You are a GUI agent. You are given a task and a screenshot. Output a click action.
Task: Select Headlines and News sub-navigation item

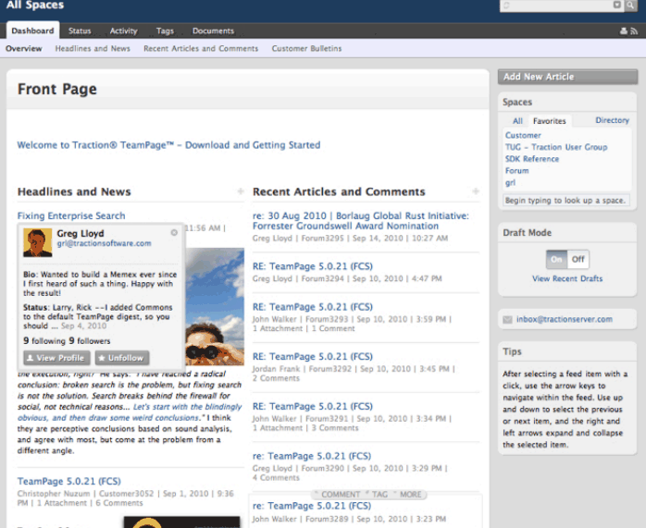coord(93,49)
